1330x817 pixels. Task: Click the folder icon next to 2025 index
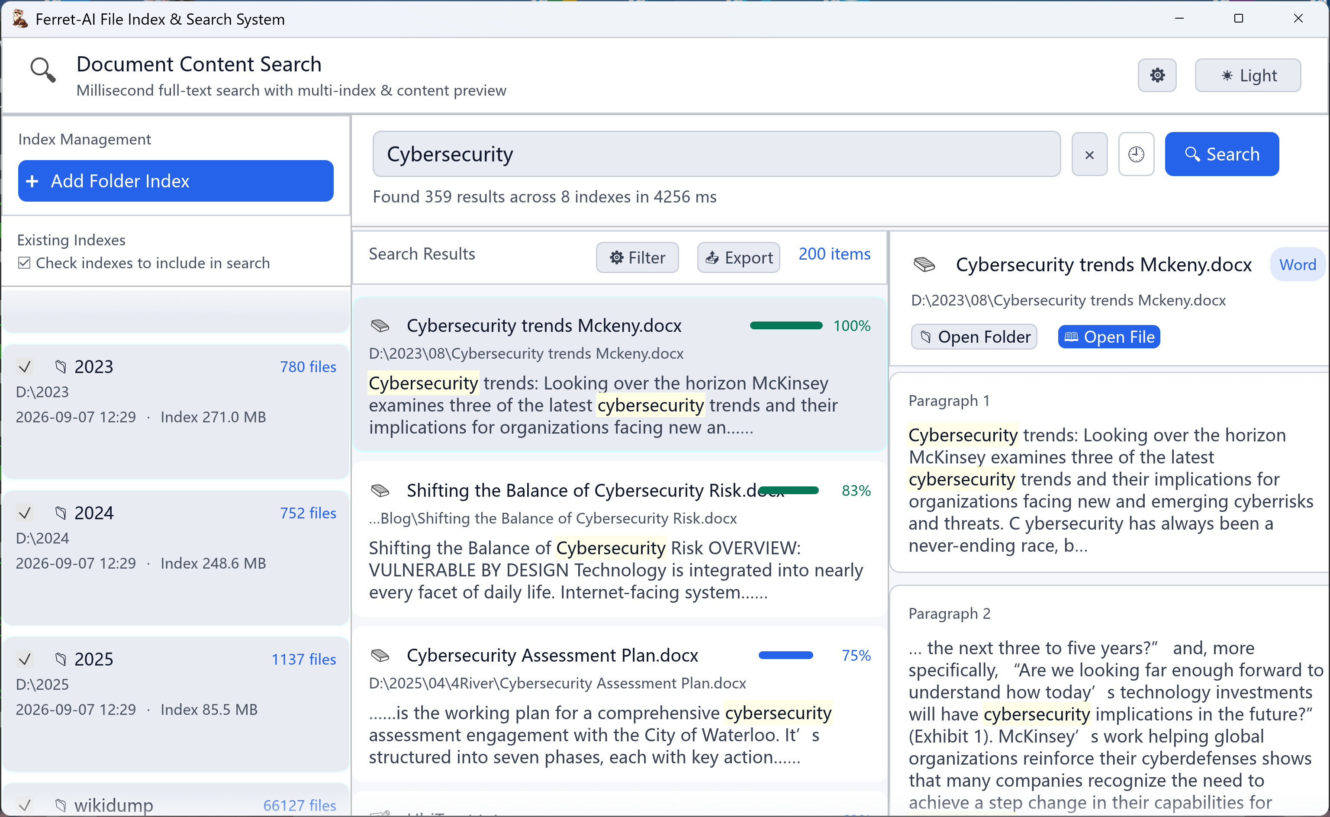pyautogui.click(x=61, y=659)
